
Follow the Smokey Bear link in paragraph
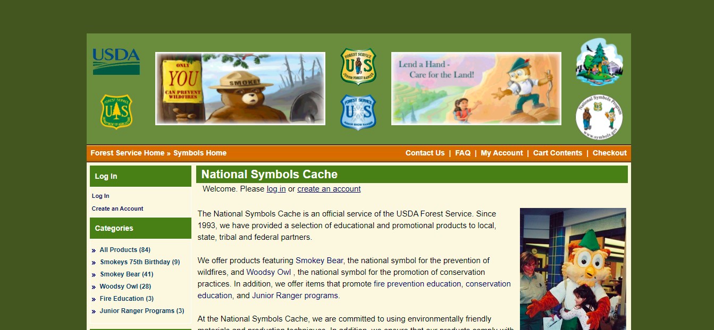coord(319,260)
